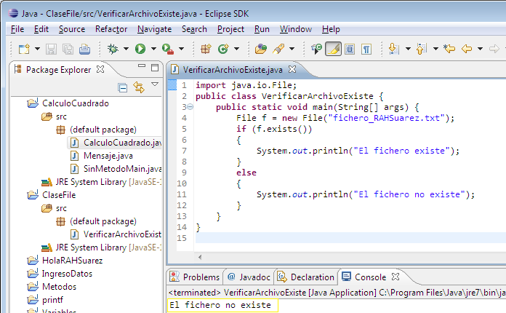Click the Save All icon
Screen dimensions: 506x313
[x=68, y=49]
